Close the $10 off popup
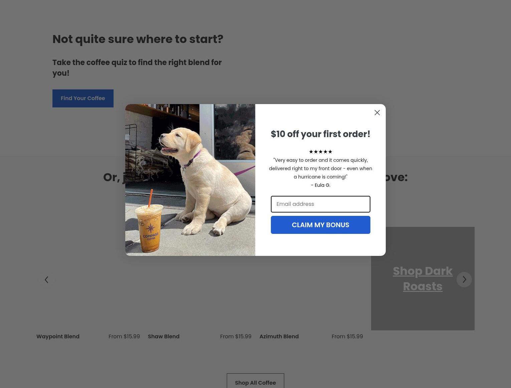 point(377,113)
